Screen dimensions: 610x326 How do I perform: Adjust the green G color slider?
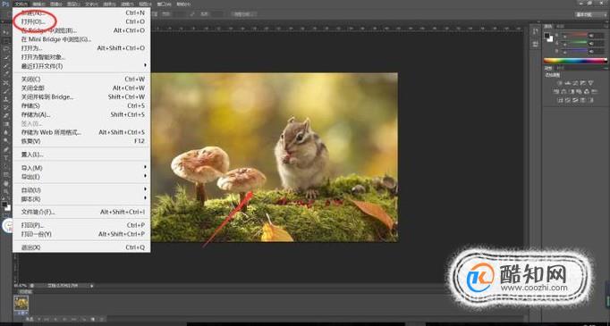(575, 43)
